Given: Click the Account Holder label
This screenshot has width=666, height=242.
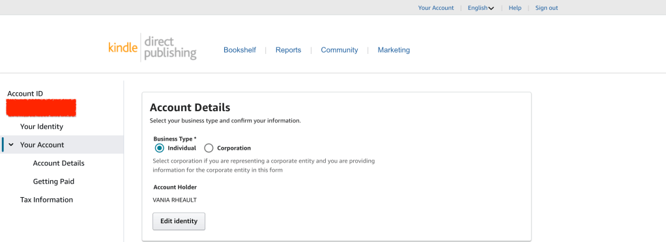Looking at the screenshot, I should (175, 187).
